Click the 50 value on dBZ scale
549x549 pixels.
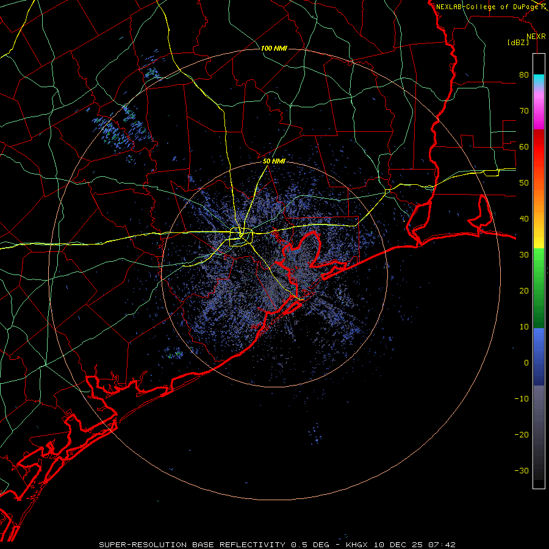pos(524,183)
